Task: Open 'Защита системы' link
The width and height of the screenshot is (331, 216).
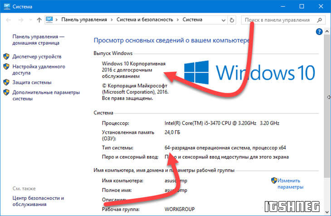Action: click(x=32, y=82)
